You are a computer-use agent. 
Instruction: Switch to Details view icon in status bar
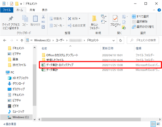click(153, 124)
